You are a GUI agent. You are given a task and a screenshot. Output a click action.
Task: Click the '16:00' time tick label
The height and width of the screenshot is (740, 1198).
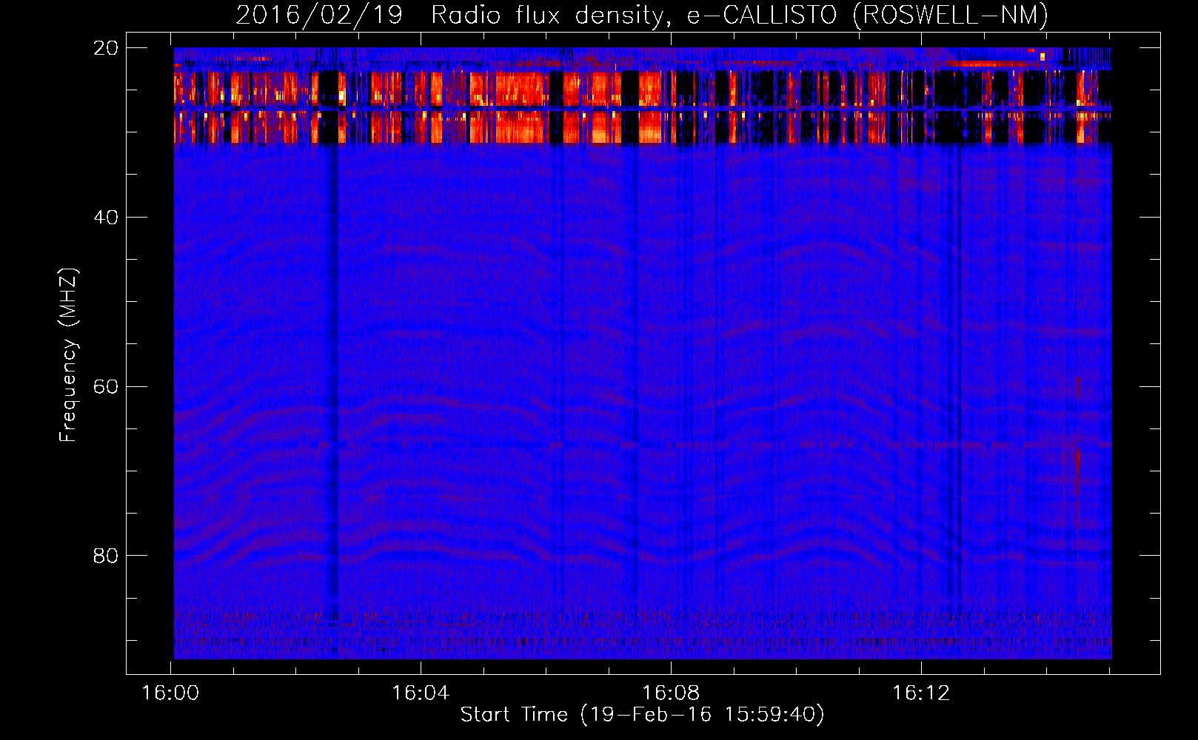[x=171, y=693]
